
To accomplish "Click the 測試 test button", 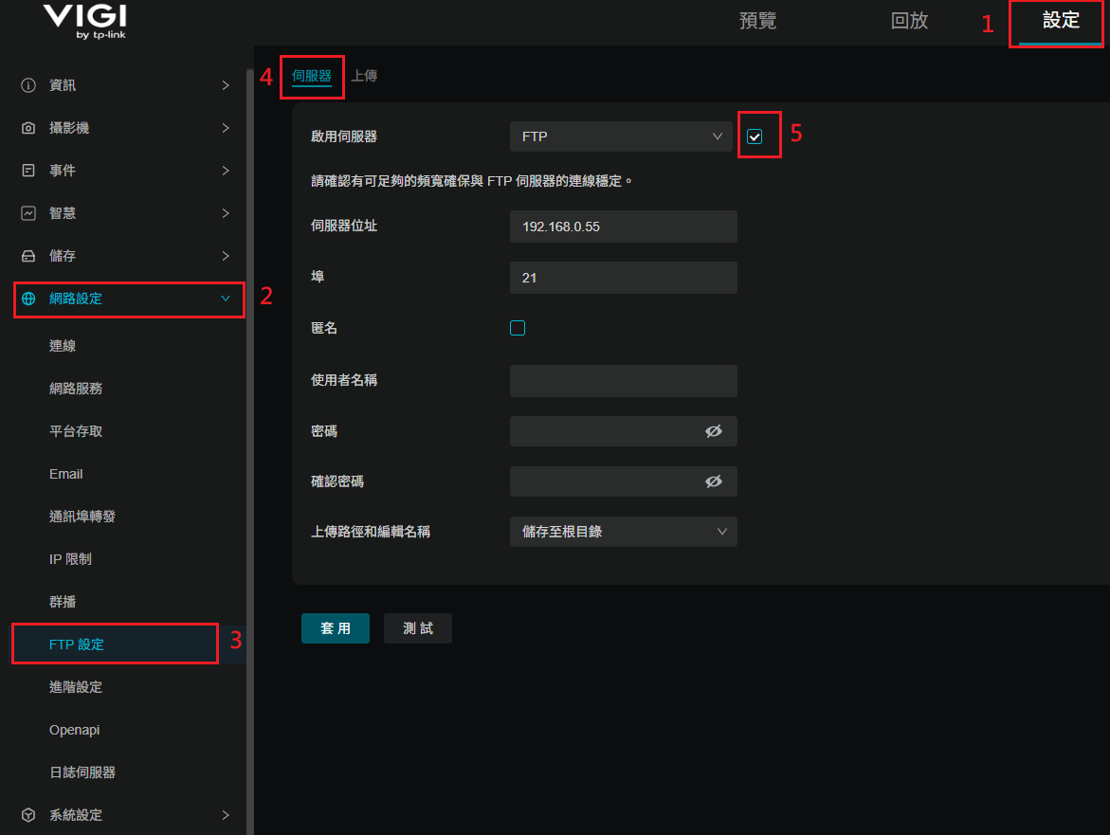I will click(x=418, y=628).
